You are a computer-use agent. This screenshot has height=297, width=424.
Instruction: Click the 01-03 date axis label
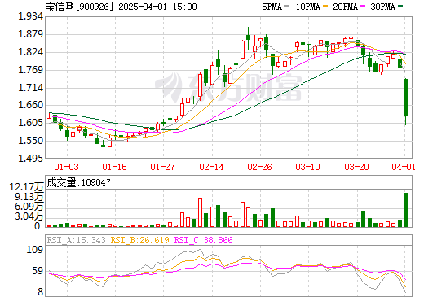(66, 167)
